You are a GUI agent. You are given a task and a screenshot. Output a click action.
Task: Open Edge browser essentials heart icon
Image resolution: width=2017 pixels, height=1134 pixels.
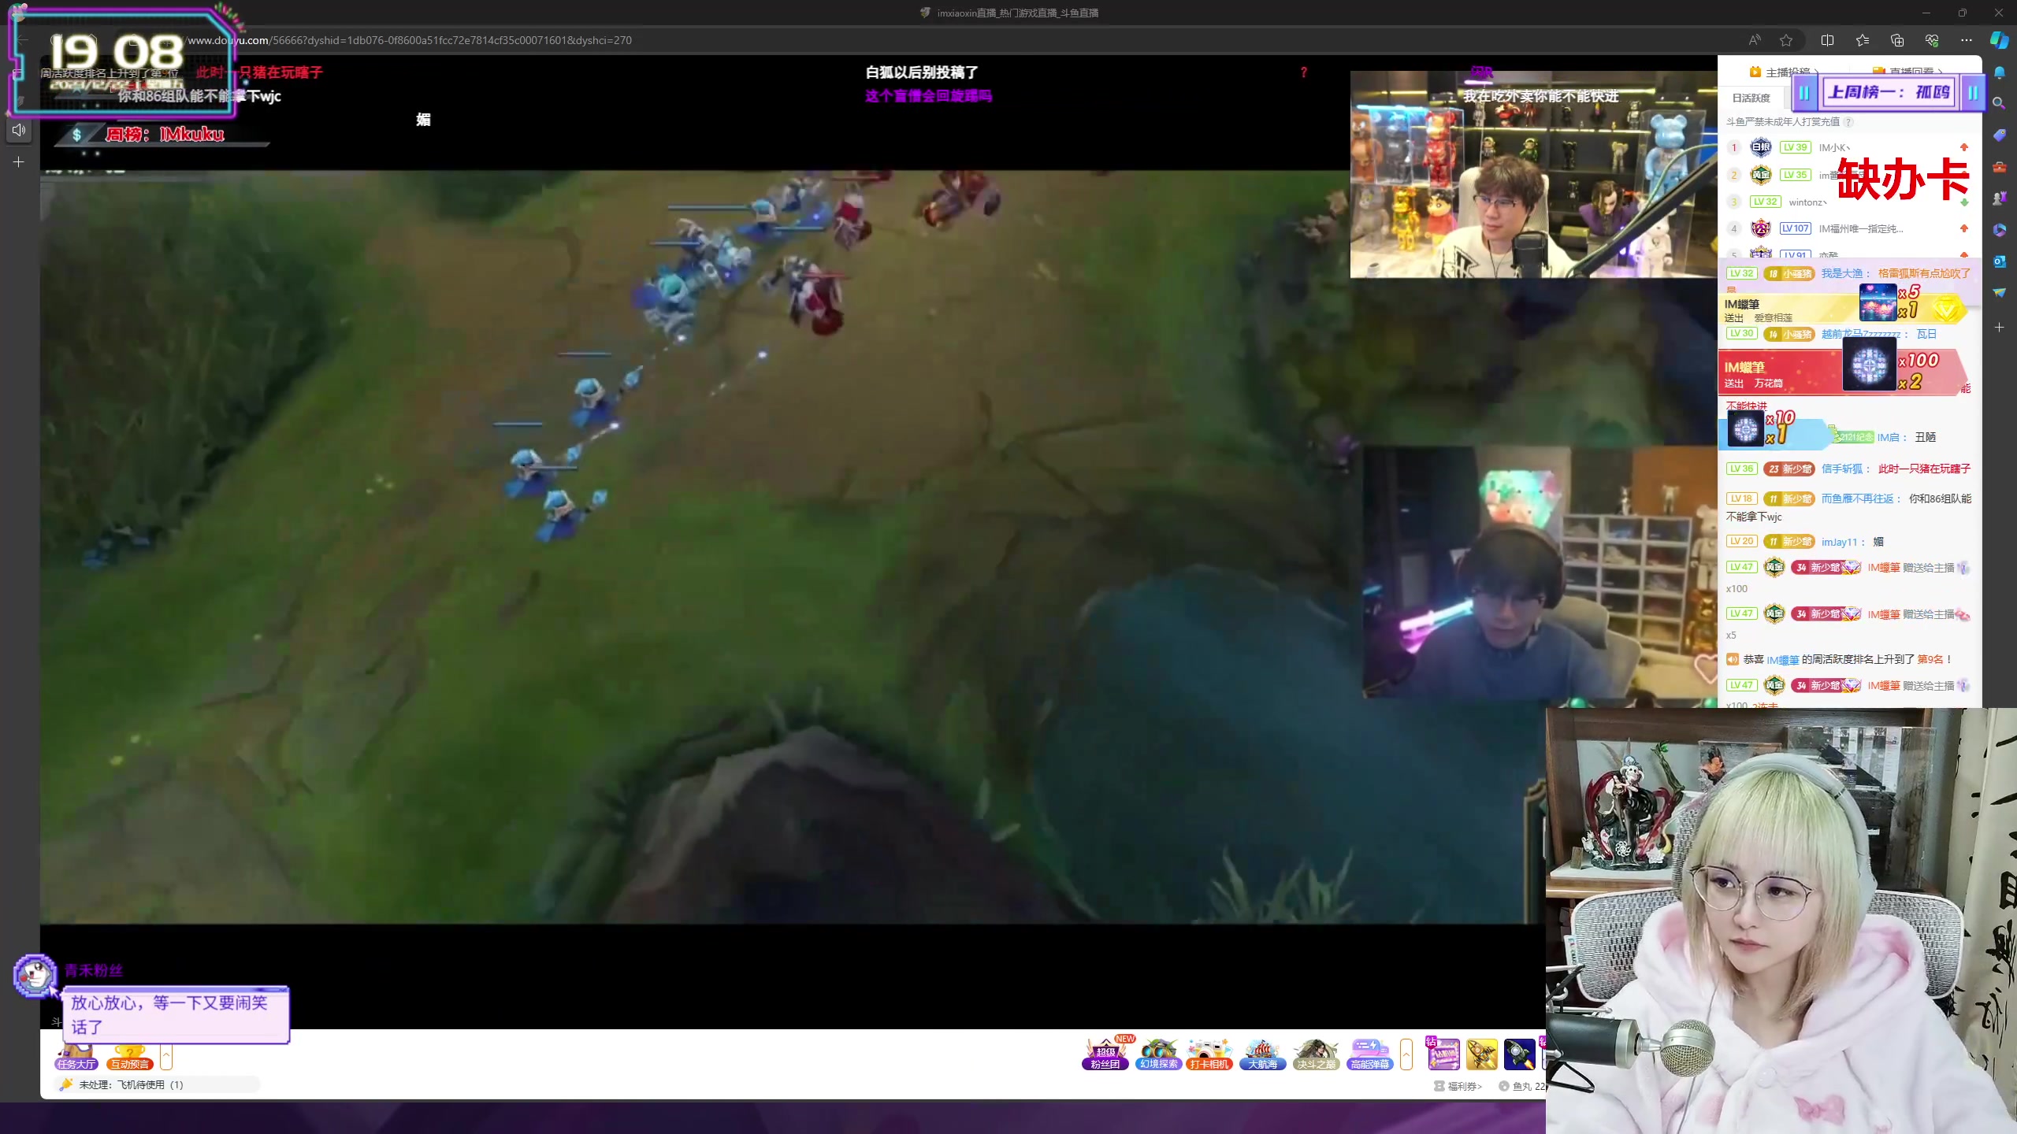pyautogui.click(x=1931, y=40)
